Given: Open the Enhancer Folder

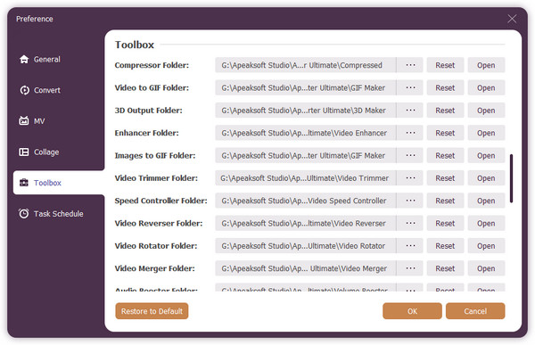Looking at the screenshot, I should click(x=486, y=133).
